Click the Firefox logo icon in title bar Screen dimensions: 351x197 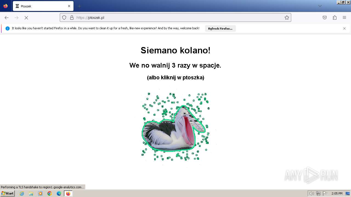pos(5,6)
